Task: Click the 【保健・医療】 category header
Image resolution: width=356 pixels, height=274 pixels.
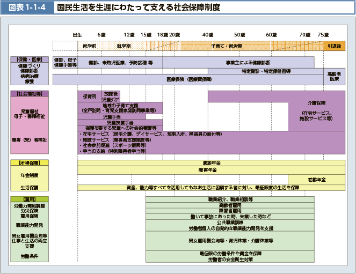Action: click(31, 59)
